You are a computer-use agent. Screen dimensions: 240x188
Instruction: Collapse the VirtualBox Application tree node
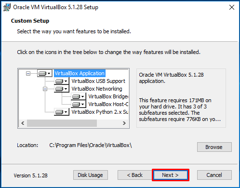pos(28,74)
